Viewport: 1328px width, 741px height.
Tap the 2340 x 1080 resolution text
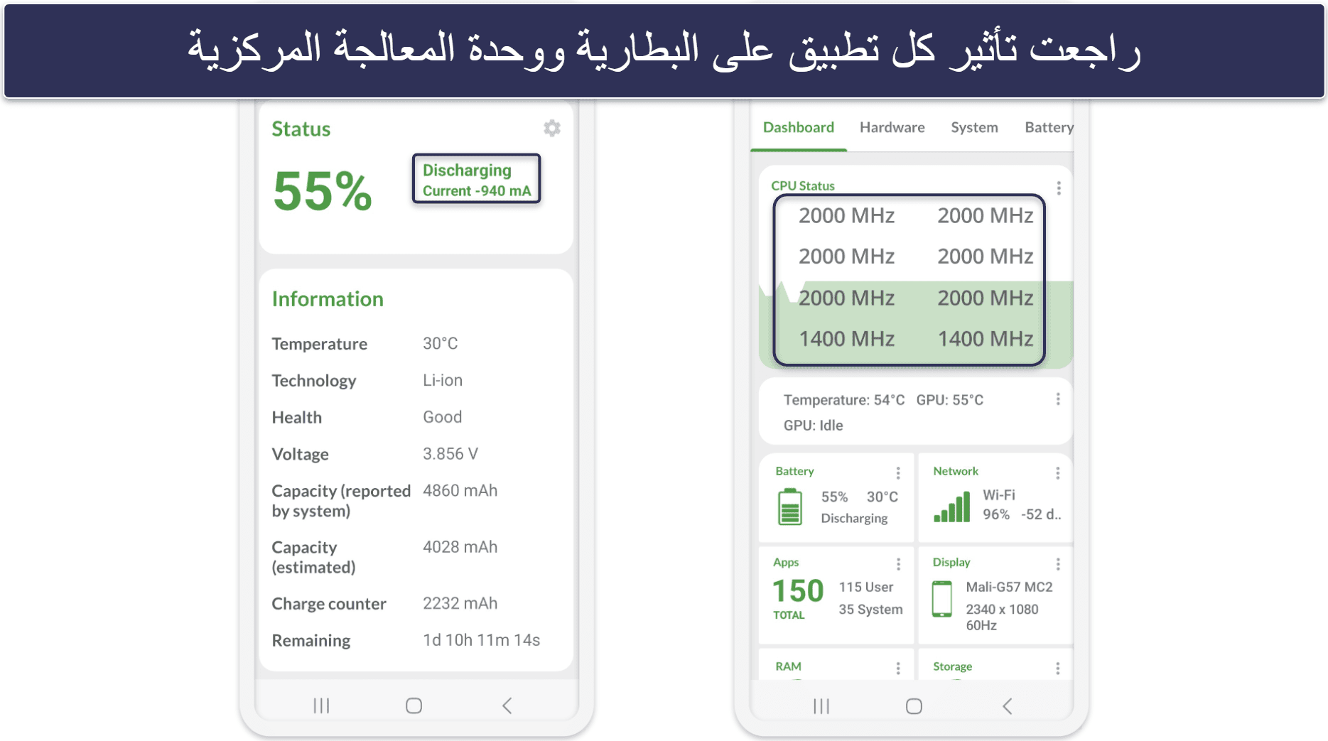(1002, 609)
